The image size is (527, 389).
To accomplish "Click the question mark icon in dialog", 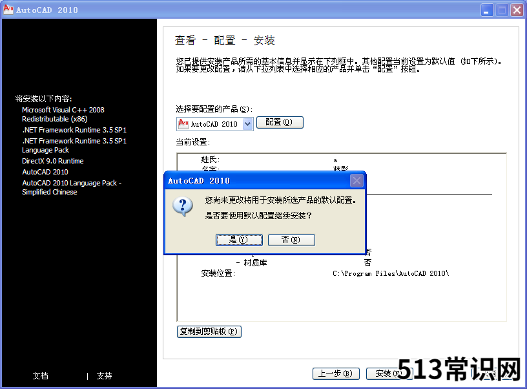I will click(183, 206).
